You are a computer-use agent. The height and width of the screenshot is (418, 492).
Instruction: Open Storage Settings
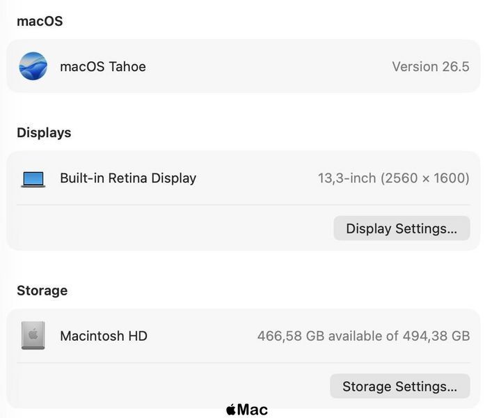(399, 386)
